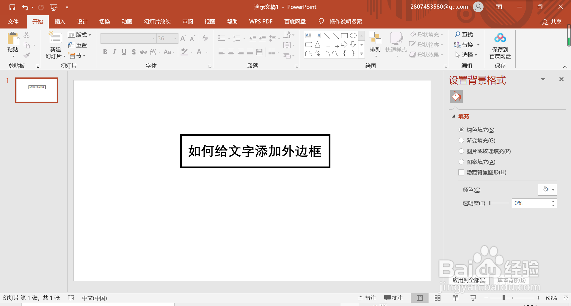Click the Bold B icon
This screenshot has height=306, width=571.
(105, 52)
